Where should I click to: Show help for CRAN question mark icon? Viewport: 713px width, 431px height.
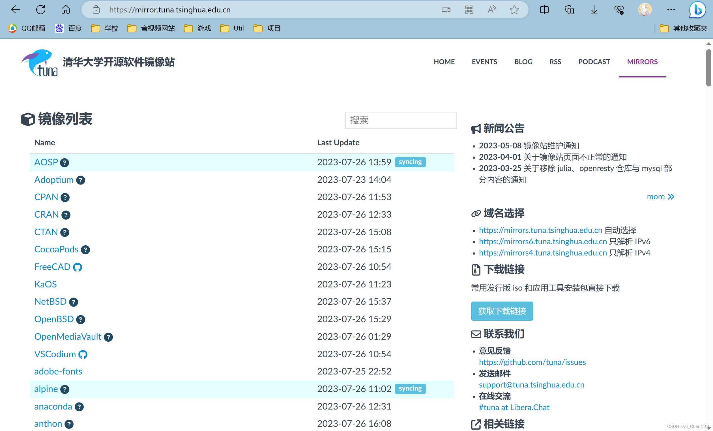click(x=66, y=215)
